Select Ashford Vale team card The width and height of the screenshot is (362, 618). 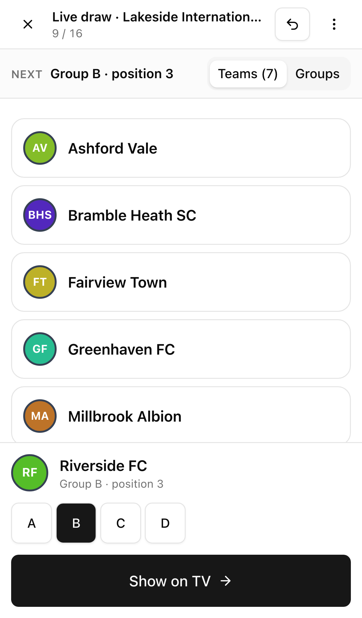tap(181, 148)
